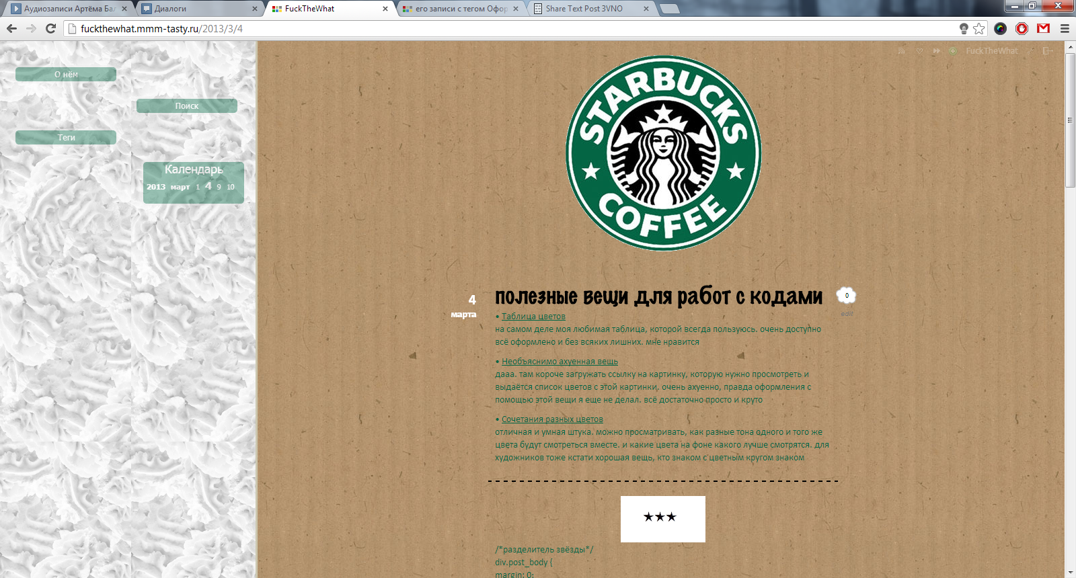Open the 'Таблица цветов' link

533,317
